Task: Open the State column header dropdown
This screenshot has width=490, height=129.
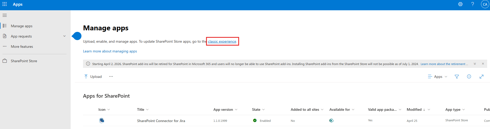Action: tap(258, 109)
